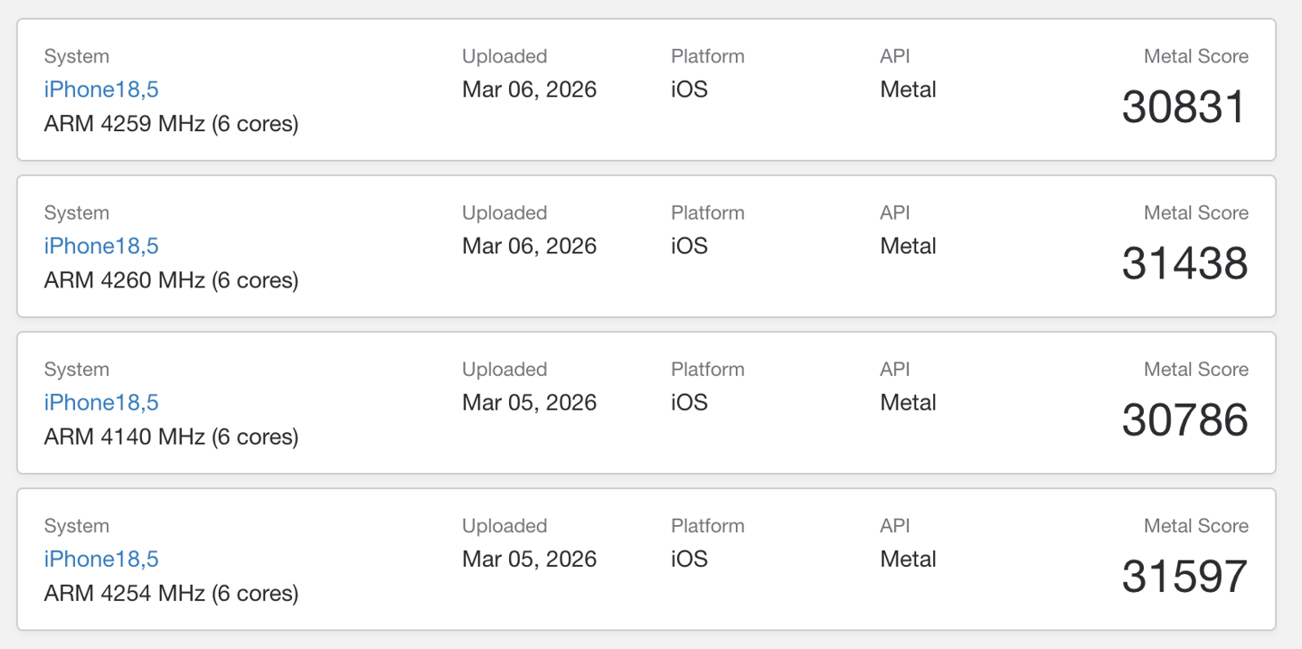Viewport: 1302px width, 649px height.
Task: Click the Metal Score value 31597
Action: tap(1184, 577)
